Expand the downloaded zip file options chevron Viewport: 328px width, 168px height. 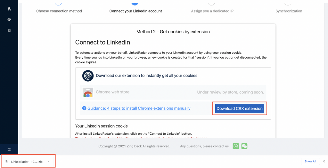click(48, 162)
